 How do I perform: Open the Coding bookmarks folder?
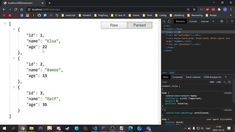point(161,15)
